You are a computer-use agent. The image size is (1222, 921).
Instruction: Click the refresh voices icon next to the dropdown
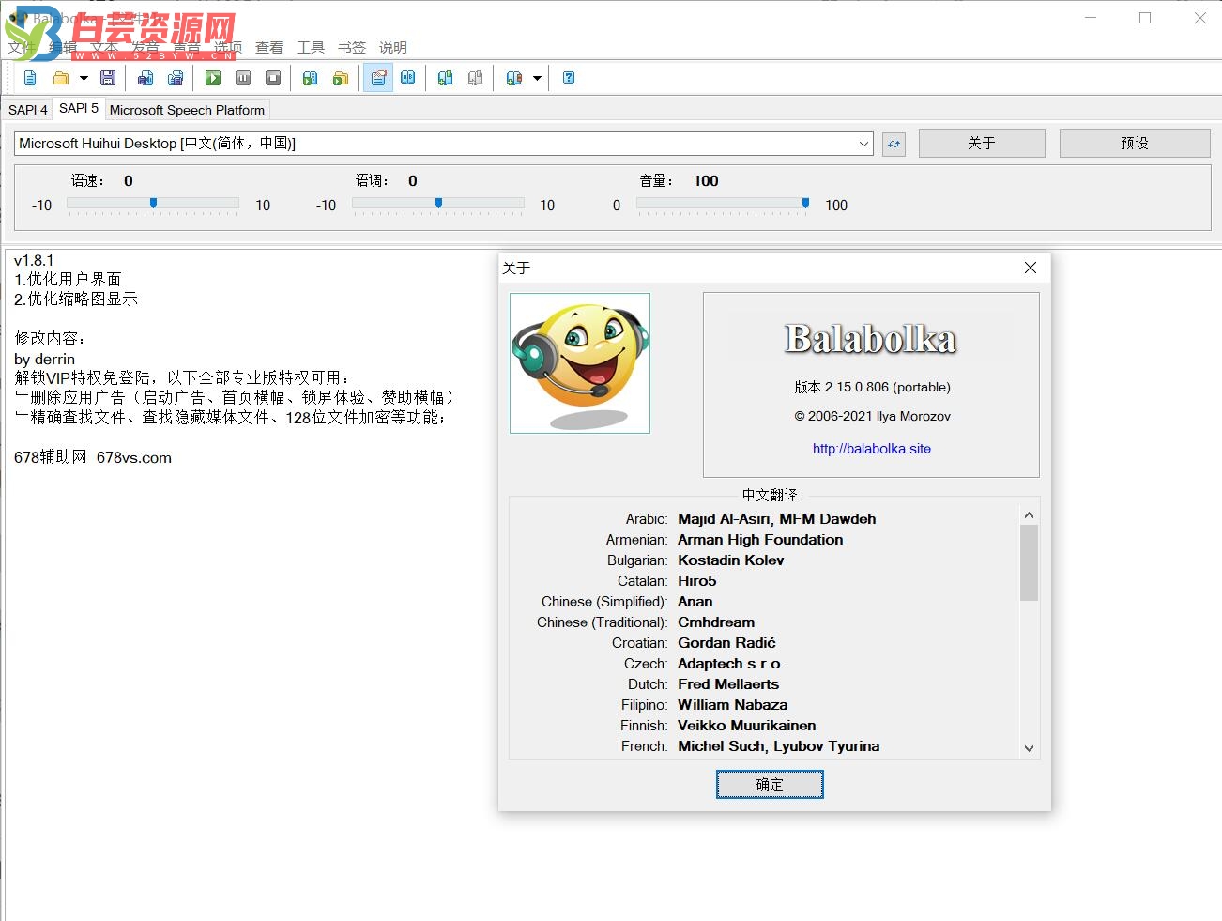(894, 144)
